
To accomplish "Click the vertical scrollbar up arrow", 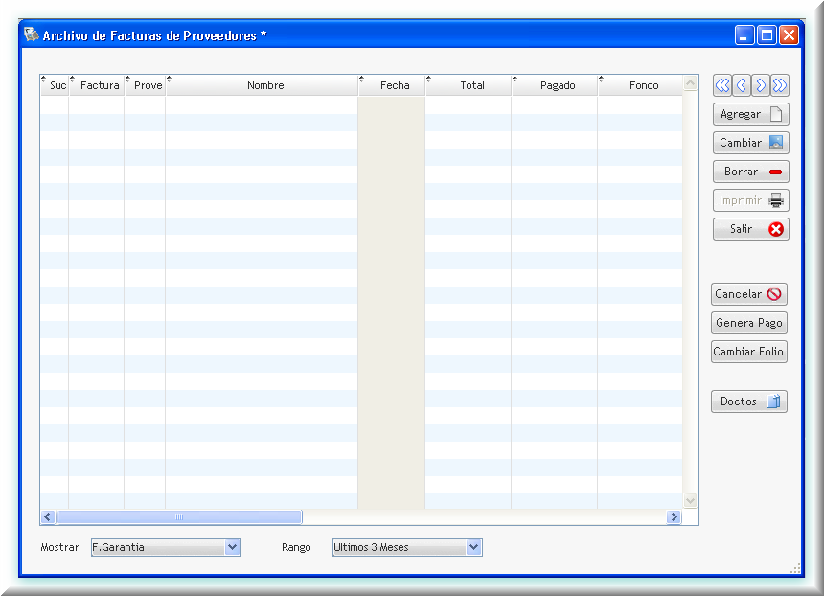I will [x=691, y=83].
